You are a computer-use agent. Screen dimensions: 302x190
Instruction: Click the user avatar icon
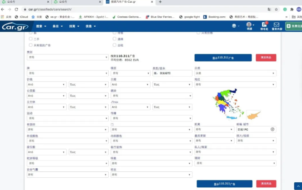click(x=249, y=25)
